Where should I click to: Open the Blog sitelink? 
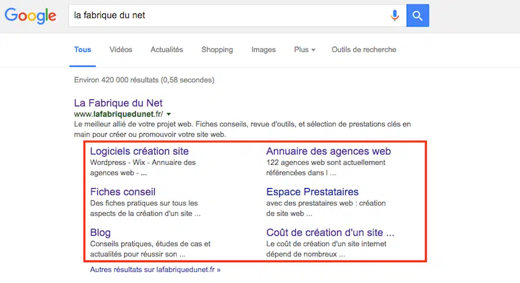pyautogui.click(x=101, y=233)
